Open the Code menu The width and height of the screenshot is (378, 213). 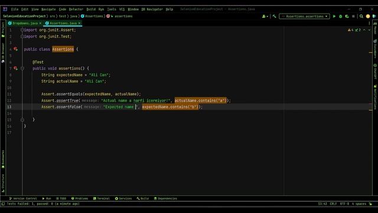(63, 9)
